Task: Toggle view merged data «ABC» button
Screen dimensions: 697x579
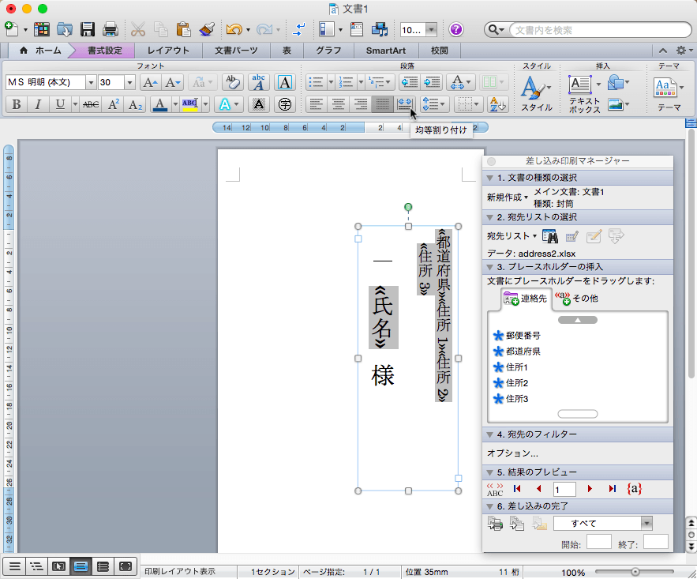Action: pos(495,489)
